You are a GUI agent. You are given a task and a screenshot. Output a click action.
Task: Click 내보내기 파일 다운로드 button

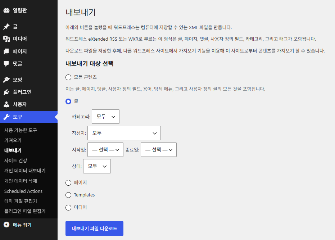tap(94, 228)
